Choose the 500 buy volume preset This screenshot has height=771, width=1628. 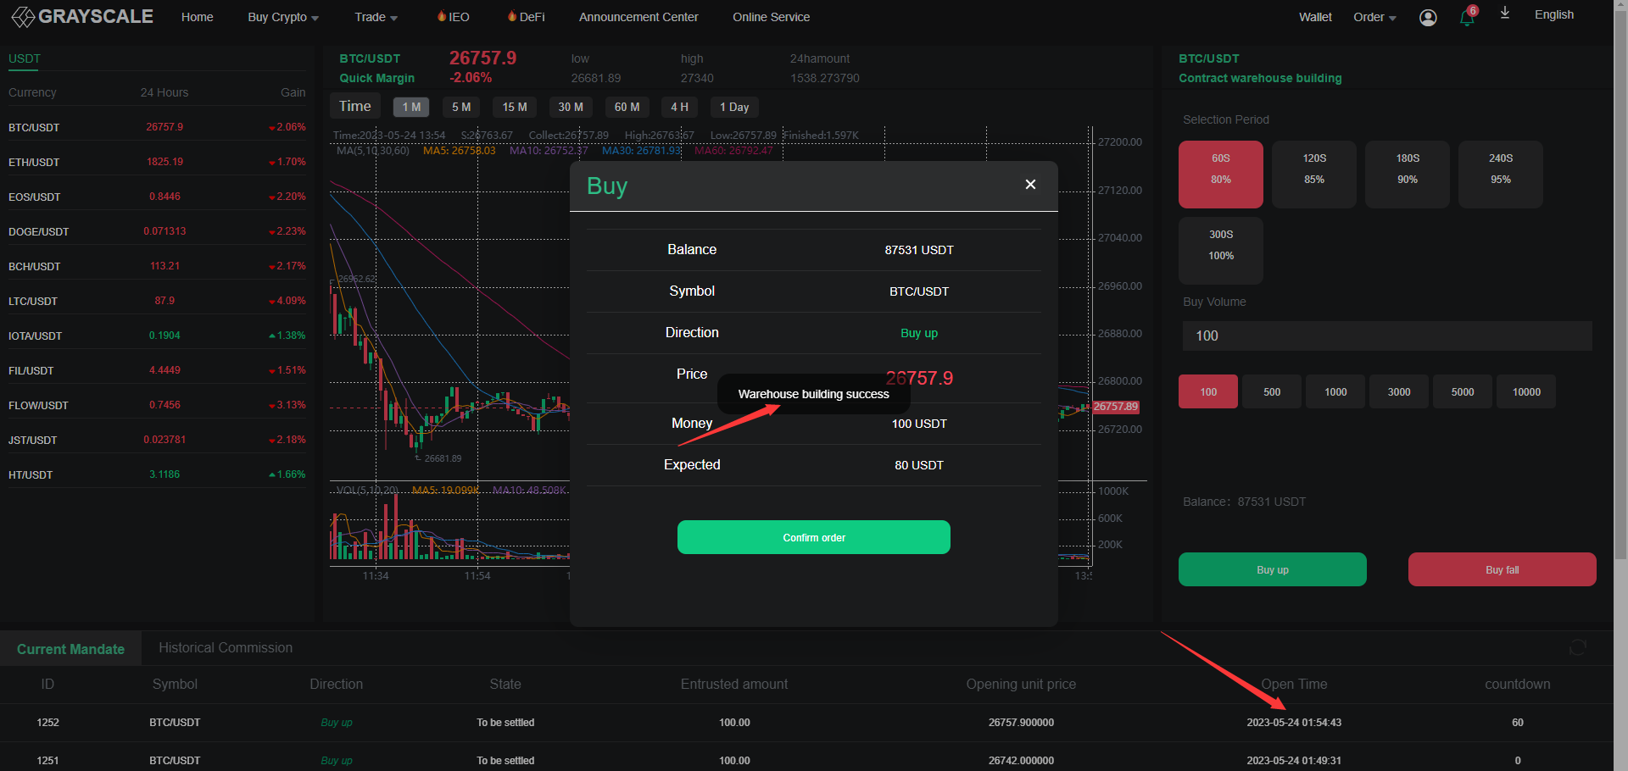[1272, 391]
